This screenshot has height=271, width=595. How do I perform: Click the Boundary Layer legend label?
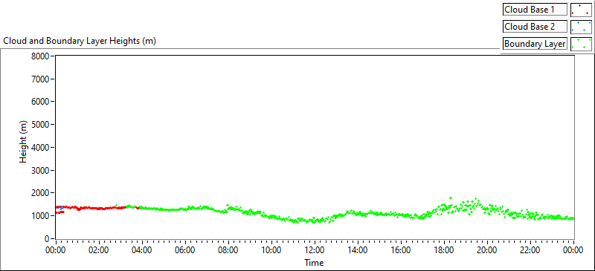click(535, 44)
